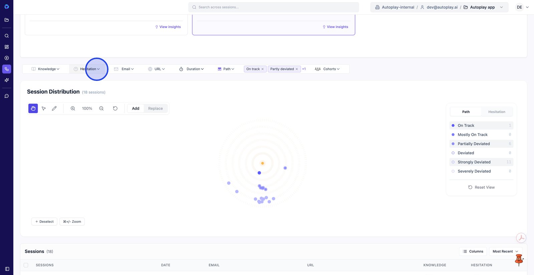Click the Deselect button
The width and height of the screenshot is (534, 275).
pyautogui.click(x=44, y=222)
